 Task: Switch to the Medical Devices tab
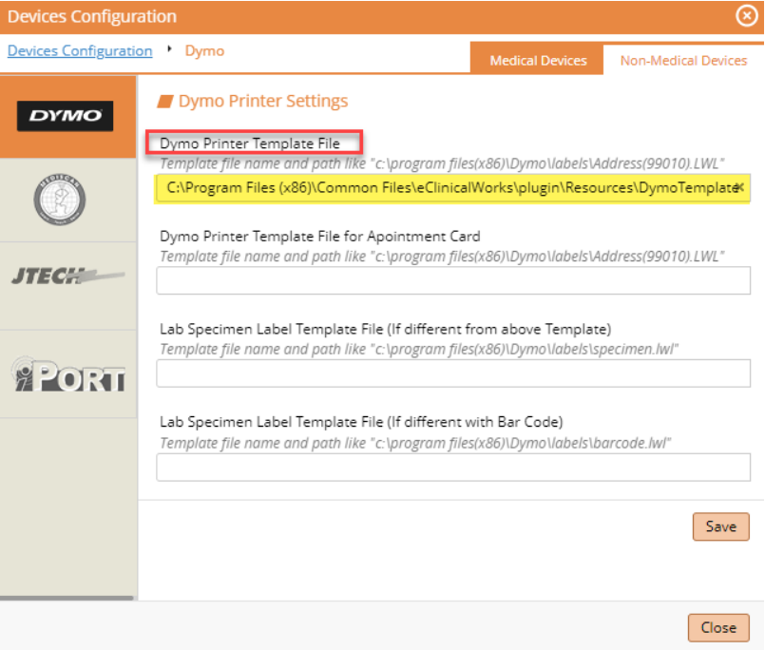(x=537, y=60)
